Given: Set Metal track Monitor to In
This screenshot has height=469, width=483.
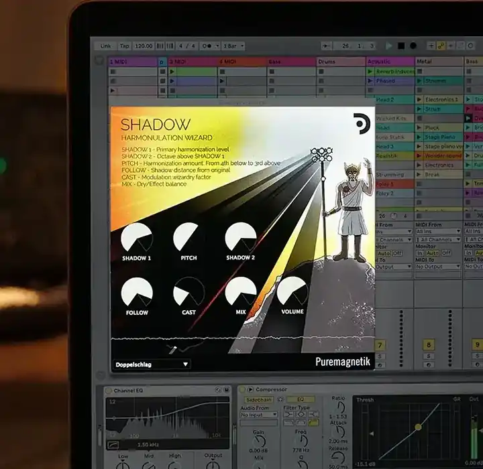Looking at the screenshot, I should click(x=419, y=253).
